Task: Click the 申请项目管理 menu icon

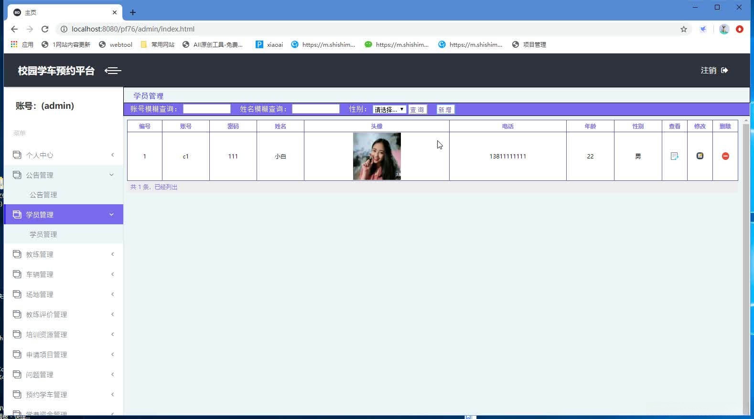Action: coord(17,354)
